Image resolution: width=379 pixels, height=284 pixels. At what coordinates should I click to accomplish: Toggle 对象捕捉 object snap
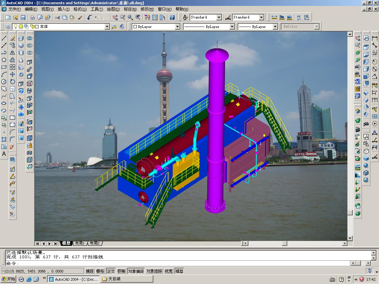tap(136, 271)
